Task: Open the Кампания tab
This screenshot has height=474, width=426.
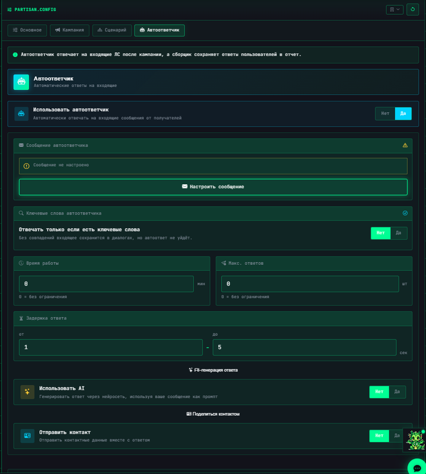Action: [x=69, y=30]
